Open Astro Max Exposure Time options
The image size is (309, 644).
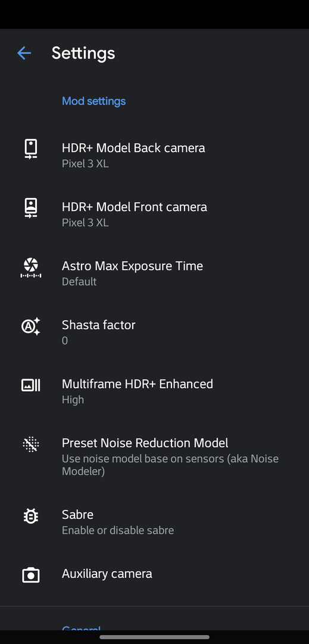coord(155,273)
